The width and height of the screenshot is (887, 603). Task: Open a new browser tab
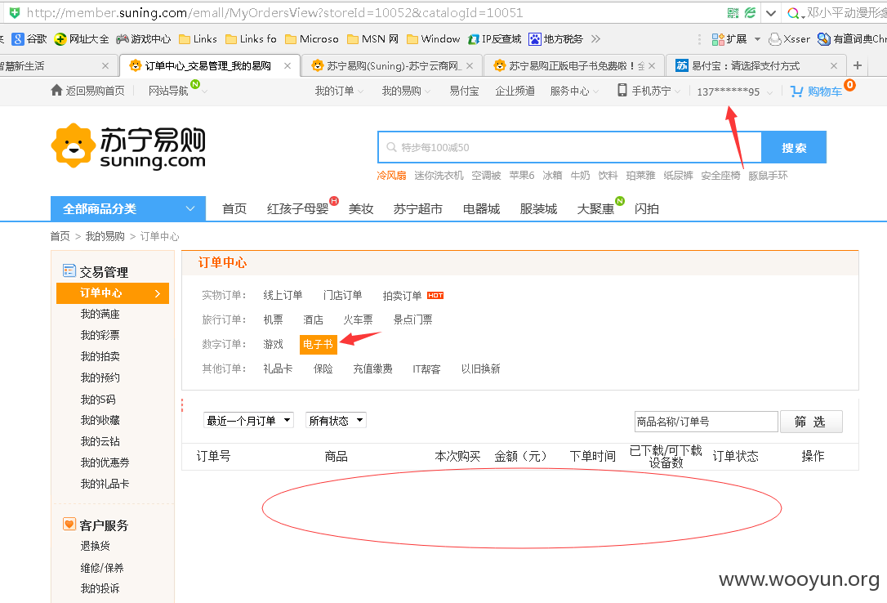tap(858, 65)
